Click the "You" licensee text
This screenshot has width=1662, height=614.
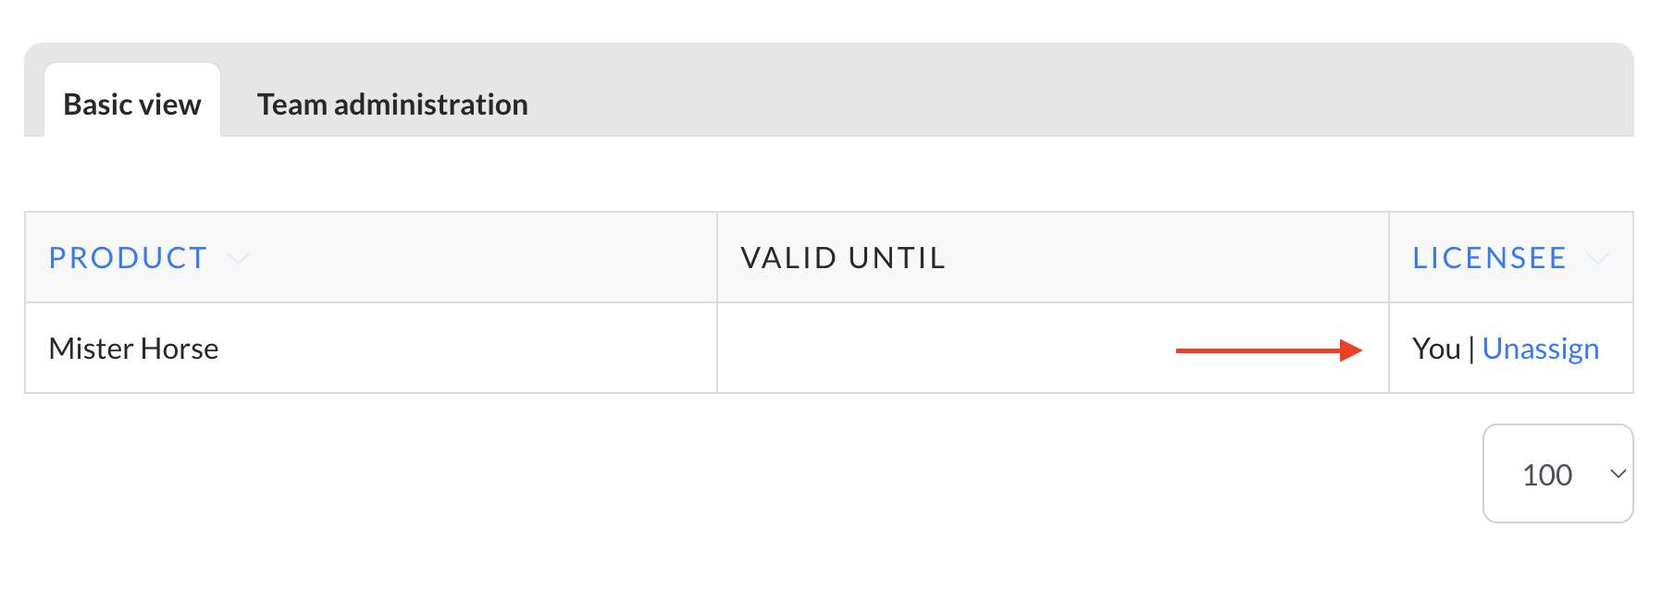pyautogui.click(x=1435, y=349)
